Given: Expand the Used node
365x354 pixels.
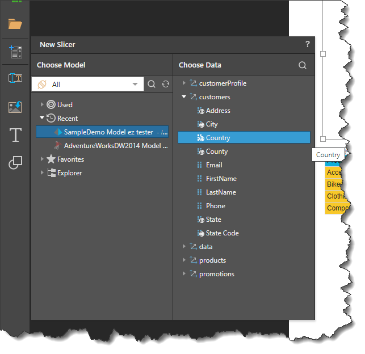Looking at the screenshot, I should coord(42,104).
